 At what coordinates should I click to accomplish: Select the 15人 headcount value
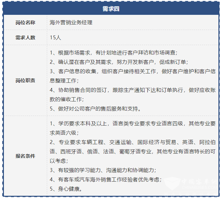tap(55, 37)
